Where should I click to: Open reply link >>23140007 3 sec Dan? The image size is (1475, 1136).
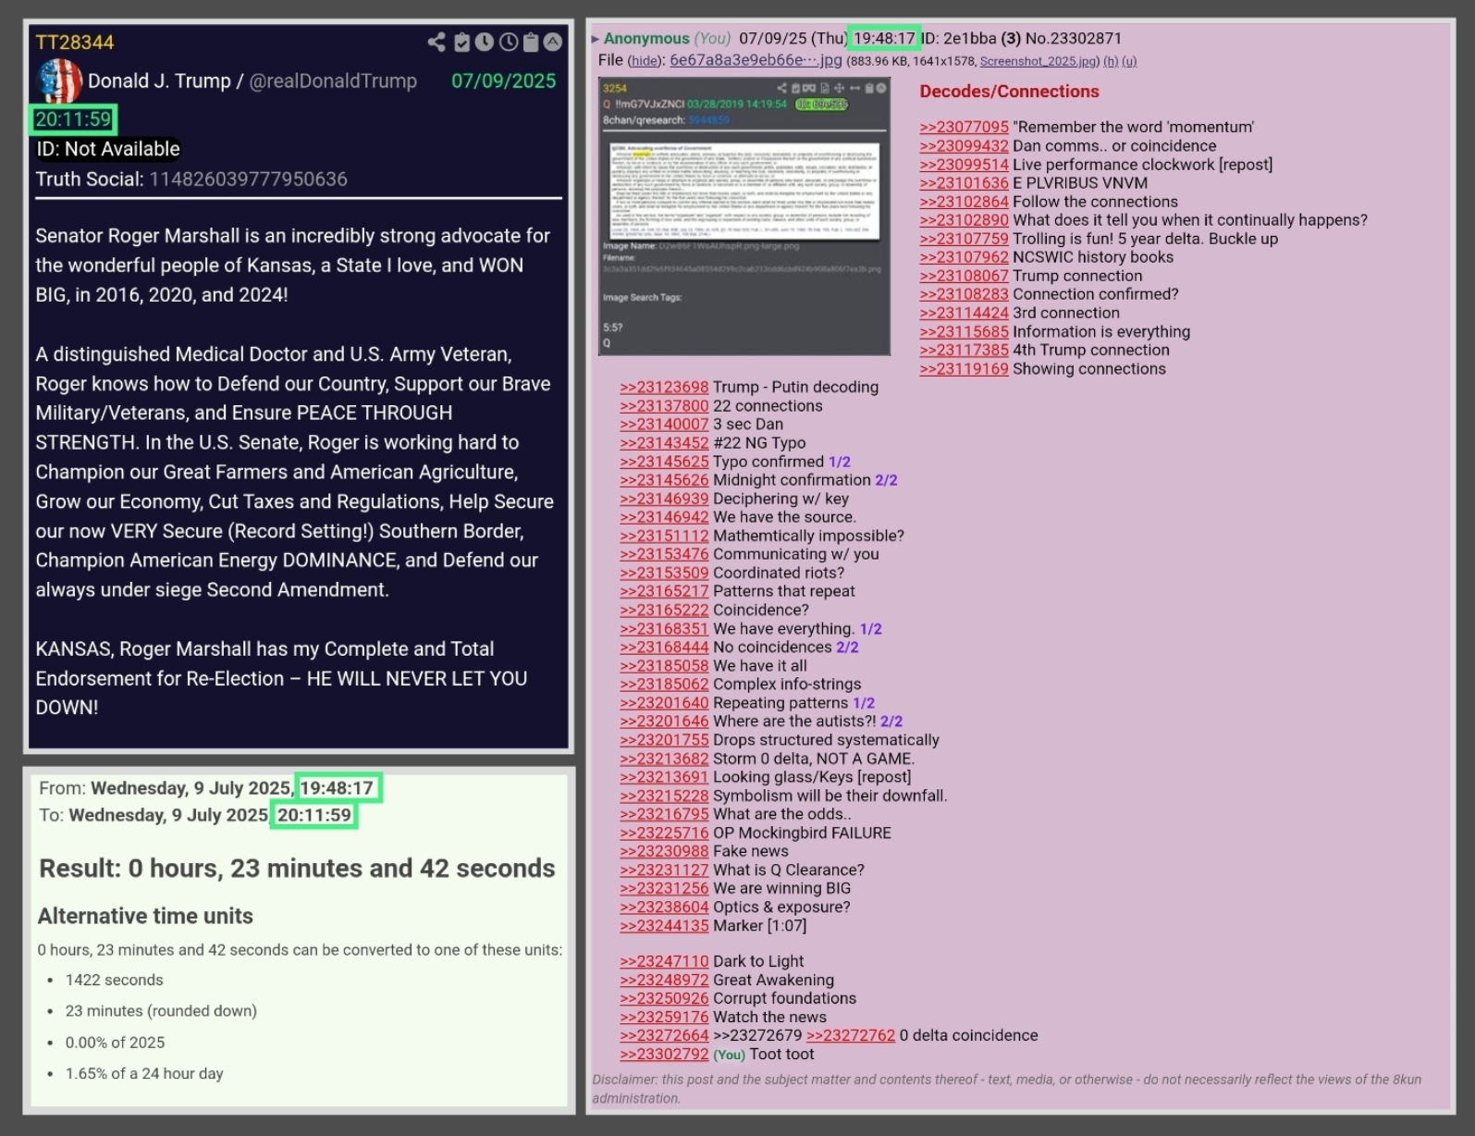664,425
